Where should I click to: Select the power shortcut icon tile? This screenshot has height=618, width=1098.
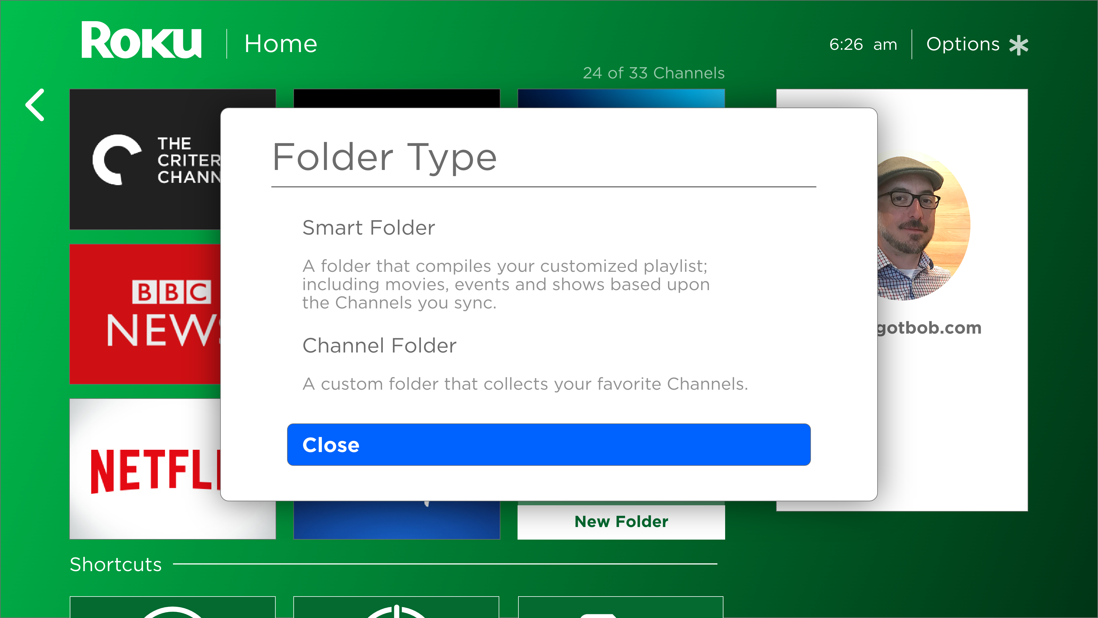tap(396, 607)
